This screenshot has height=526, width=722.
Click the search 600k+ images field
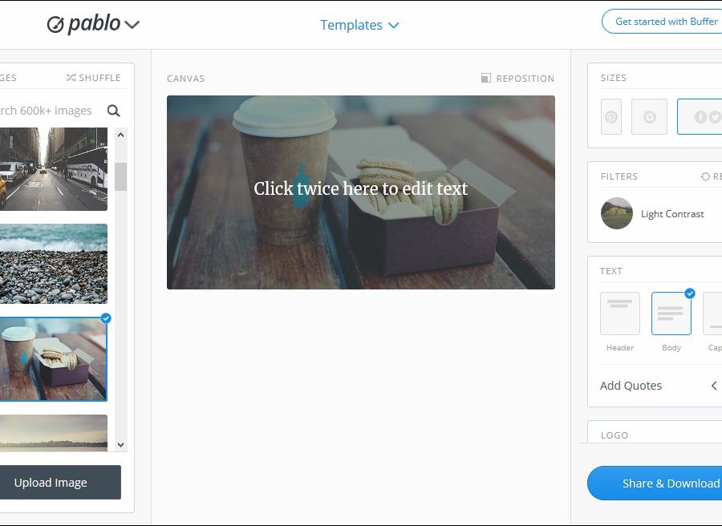[x=51, y=111]
